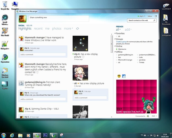The height and width of the screenshot is (138, 172).
Task: Open the Inbox link
Action: click(150, 16)
